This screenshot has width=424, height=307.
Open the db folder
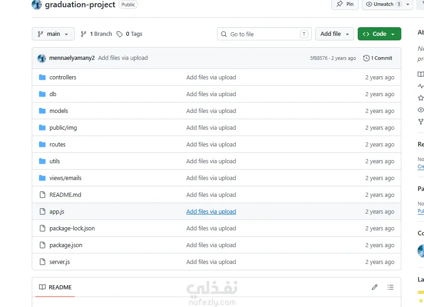(53, 94)
